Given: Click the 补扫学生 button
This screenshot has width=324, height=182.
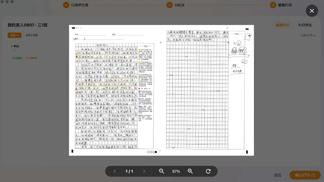Looking at the screenshot, I should click(x=305, y=25).
